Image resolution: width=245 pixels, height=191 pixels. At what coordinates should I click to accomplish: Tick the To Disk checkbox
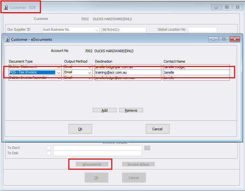[49, 153]
